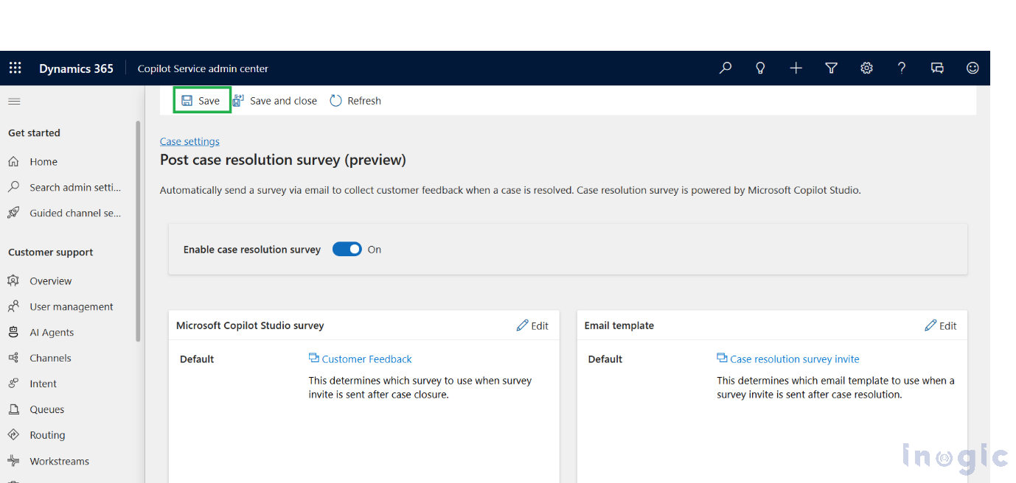Refresh the page using Refresh command

point(355,101)
